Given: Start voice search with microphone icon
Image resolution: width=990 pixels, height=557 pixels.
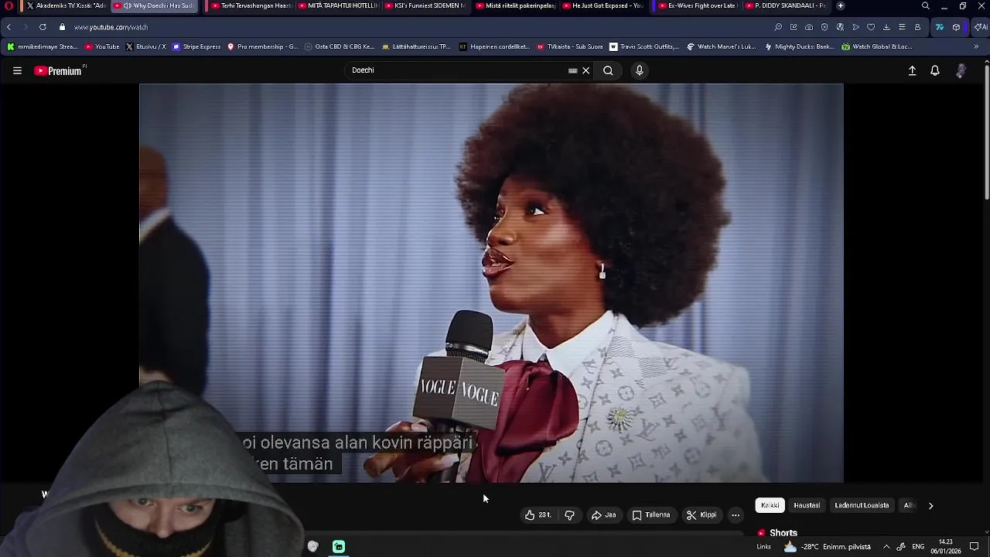Looking at the screenshot, I should pos(639,70).
